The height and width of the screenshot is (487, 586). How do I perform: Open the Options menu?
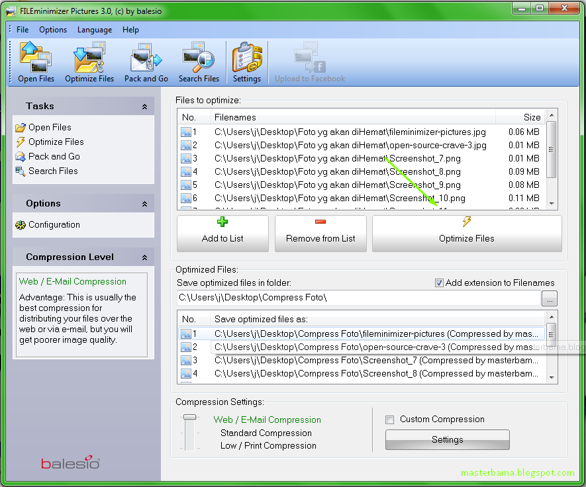point(53,30)
